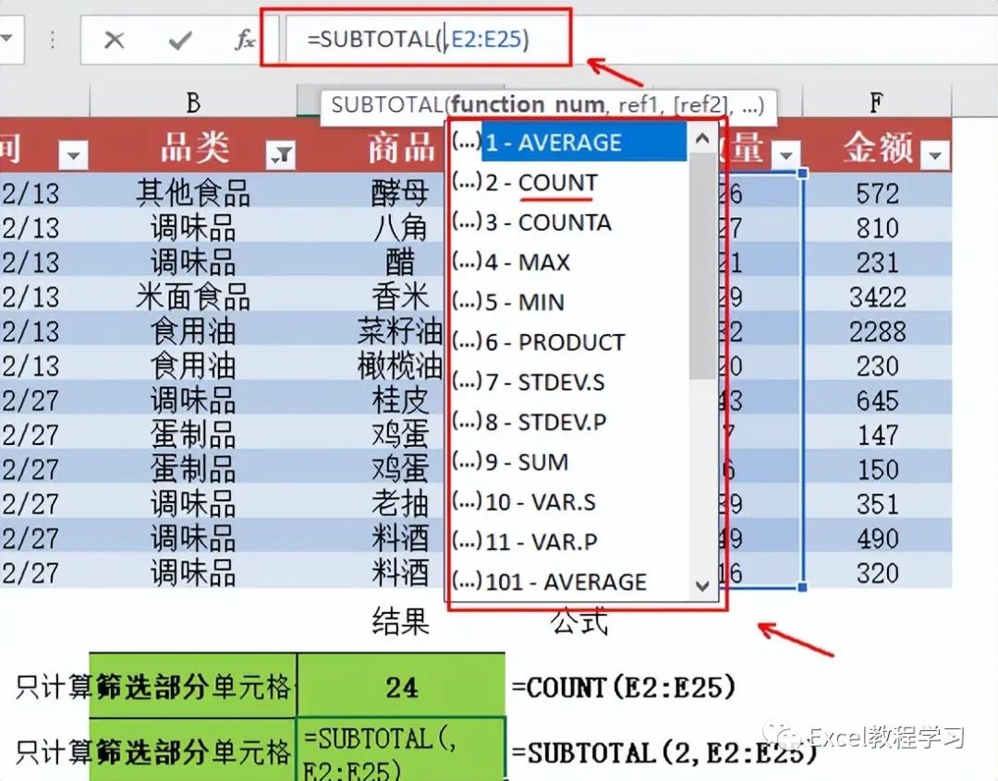Choose 10 - VAR.S option
Screen dimensions: 998x781
(569, 502)
